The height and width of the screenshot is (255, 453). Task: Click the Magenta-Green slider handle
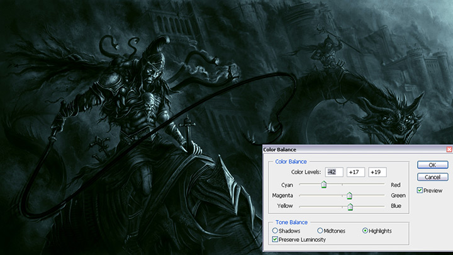(349, 196)
